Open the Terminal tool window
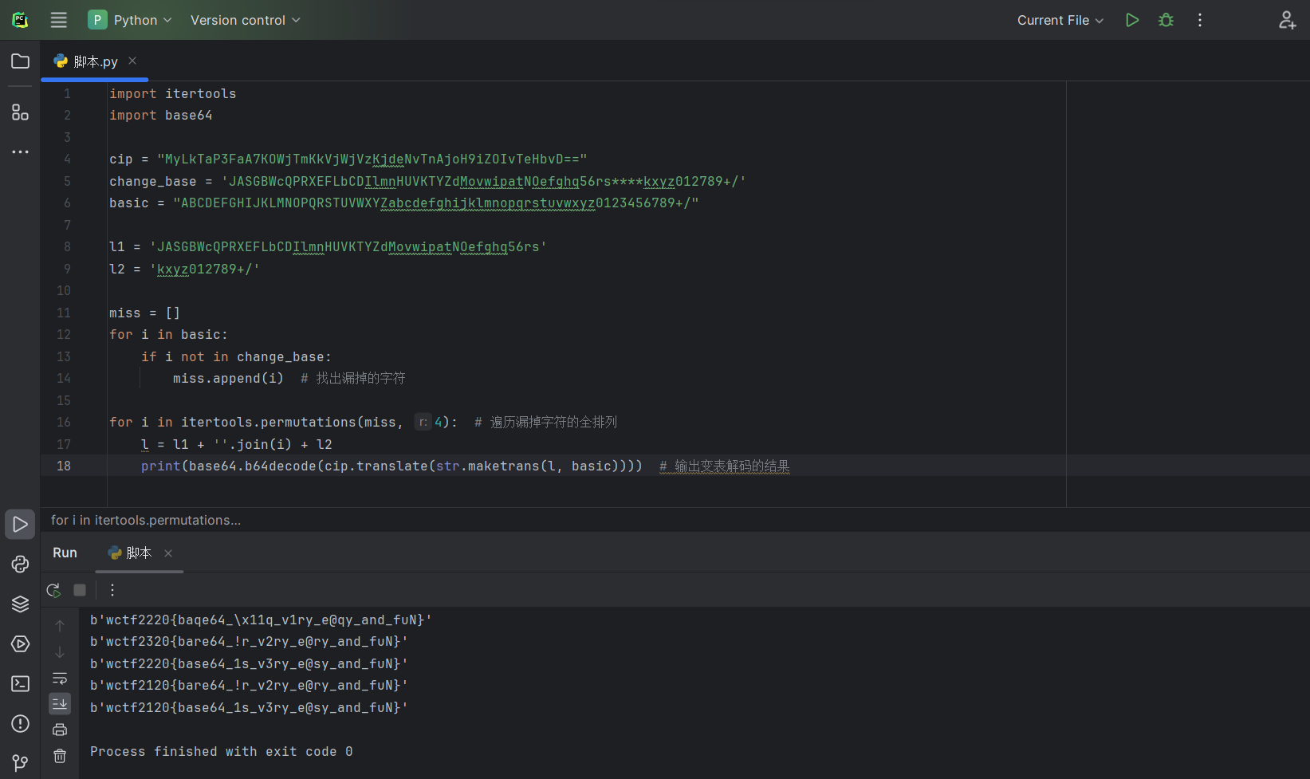Viewport: 1310px width, 779px height. click(x=21, y=684)
